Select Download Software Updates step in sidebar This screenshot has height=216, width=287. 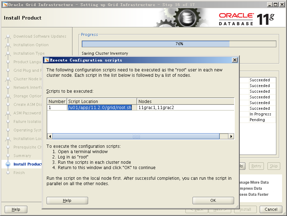pyautogui.click(x=40, y=36)
